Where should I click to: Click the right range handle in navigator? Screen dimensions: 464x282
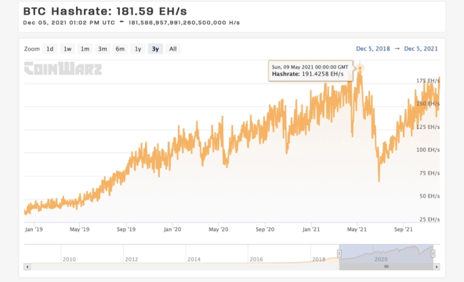[433, 253]
